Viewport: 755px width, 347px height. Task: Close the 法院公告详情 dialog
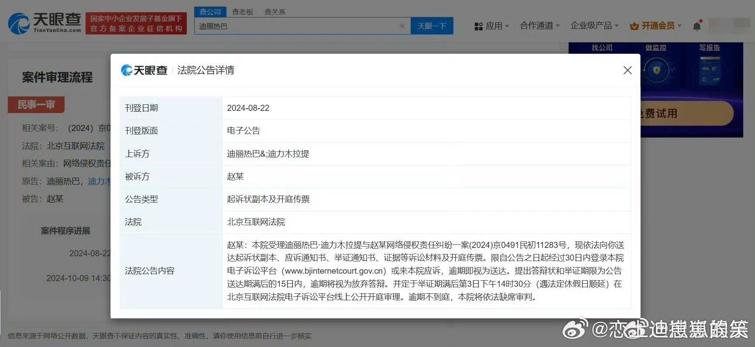(628, 70)
